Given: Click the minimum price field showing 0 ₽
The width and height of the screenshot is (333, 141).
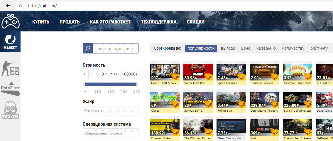Looking at the screenshot, I should pos(98,74).
